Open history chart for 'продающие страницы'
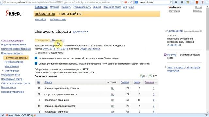 coord(112,100)
